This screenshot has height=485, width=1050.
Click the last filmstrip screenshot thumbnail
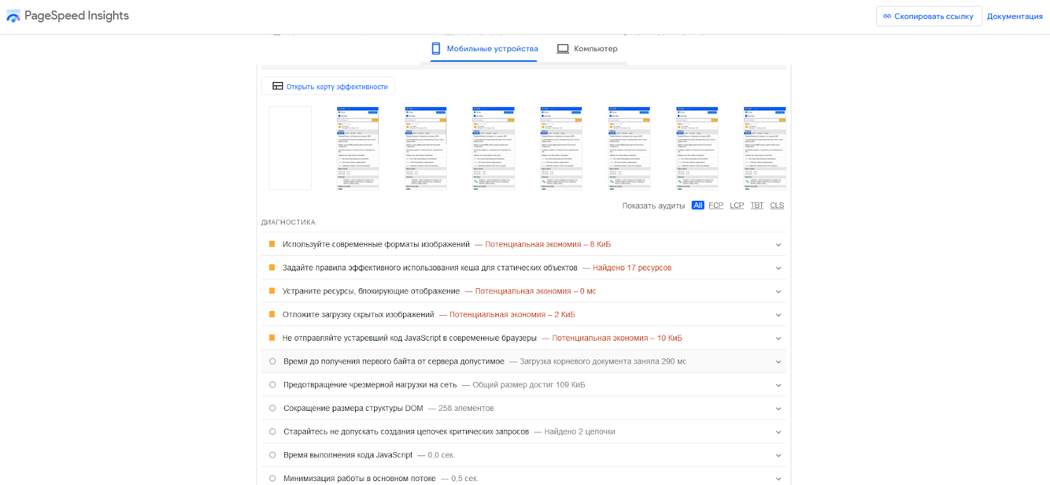[765, 148]
